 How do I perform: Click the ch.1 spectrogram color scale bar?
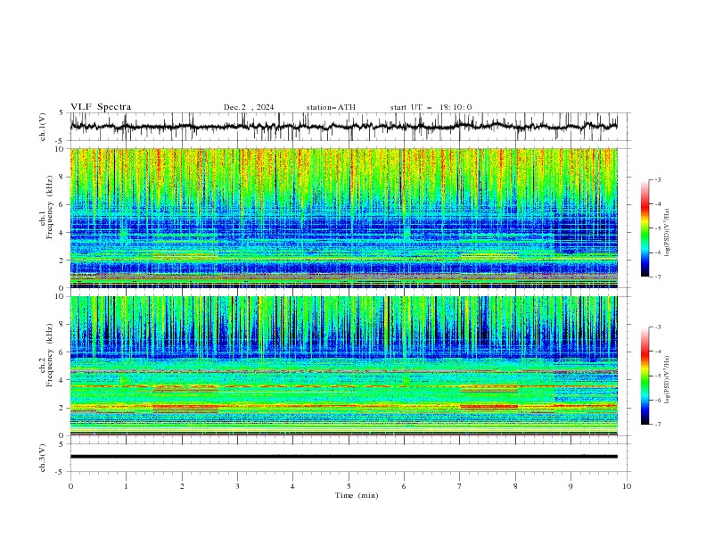(644, 228)
